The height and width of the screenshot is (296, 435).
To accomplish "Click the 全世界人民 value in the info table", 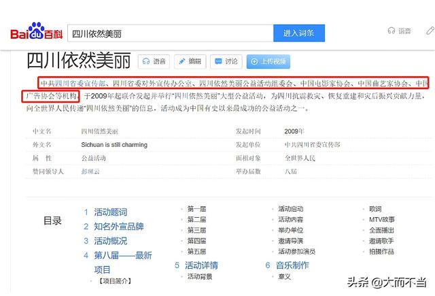I will pyautogui.click(x=300, y=158).
